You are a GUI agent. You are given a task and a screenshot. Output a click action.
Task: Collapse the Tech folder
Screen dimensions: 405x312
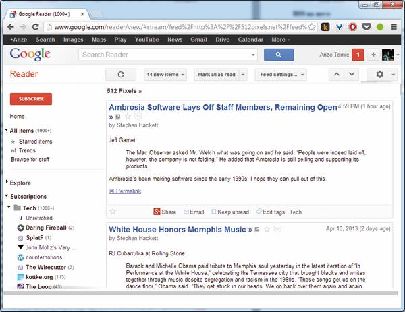tap(9, 207)
